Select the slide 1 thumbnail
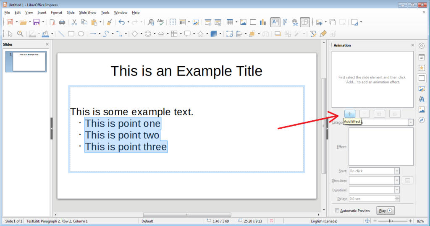The width and height of the screenshot is (430, 226). click(29, 61)
